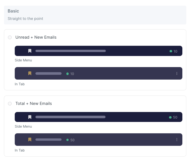Open three-dot menu in Total tab preview
Viewport: 192px width, 164px height.
[177, 140]
